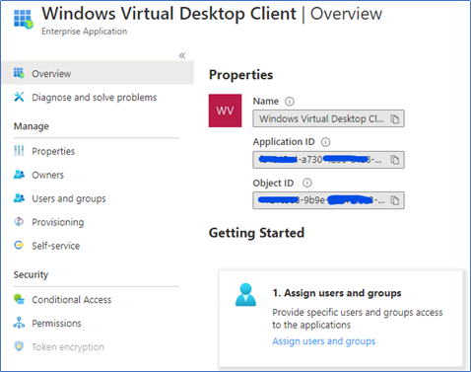471x372 pixels.
Task: Click the Overview grid icon in sidebar
Action: tap(19, 73)
